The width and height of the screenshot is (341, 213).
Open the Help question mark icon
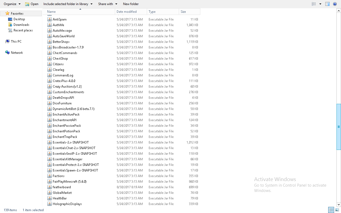point(335,4)
